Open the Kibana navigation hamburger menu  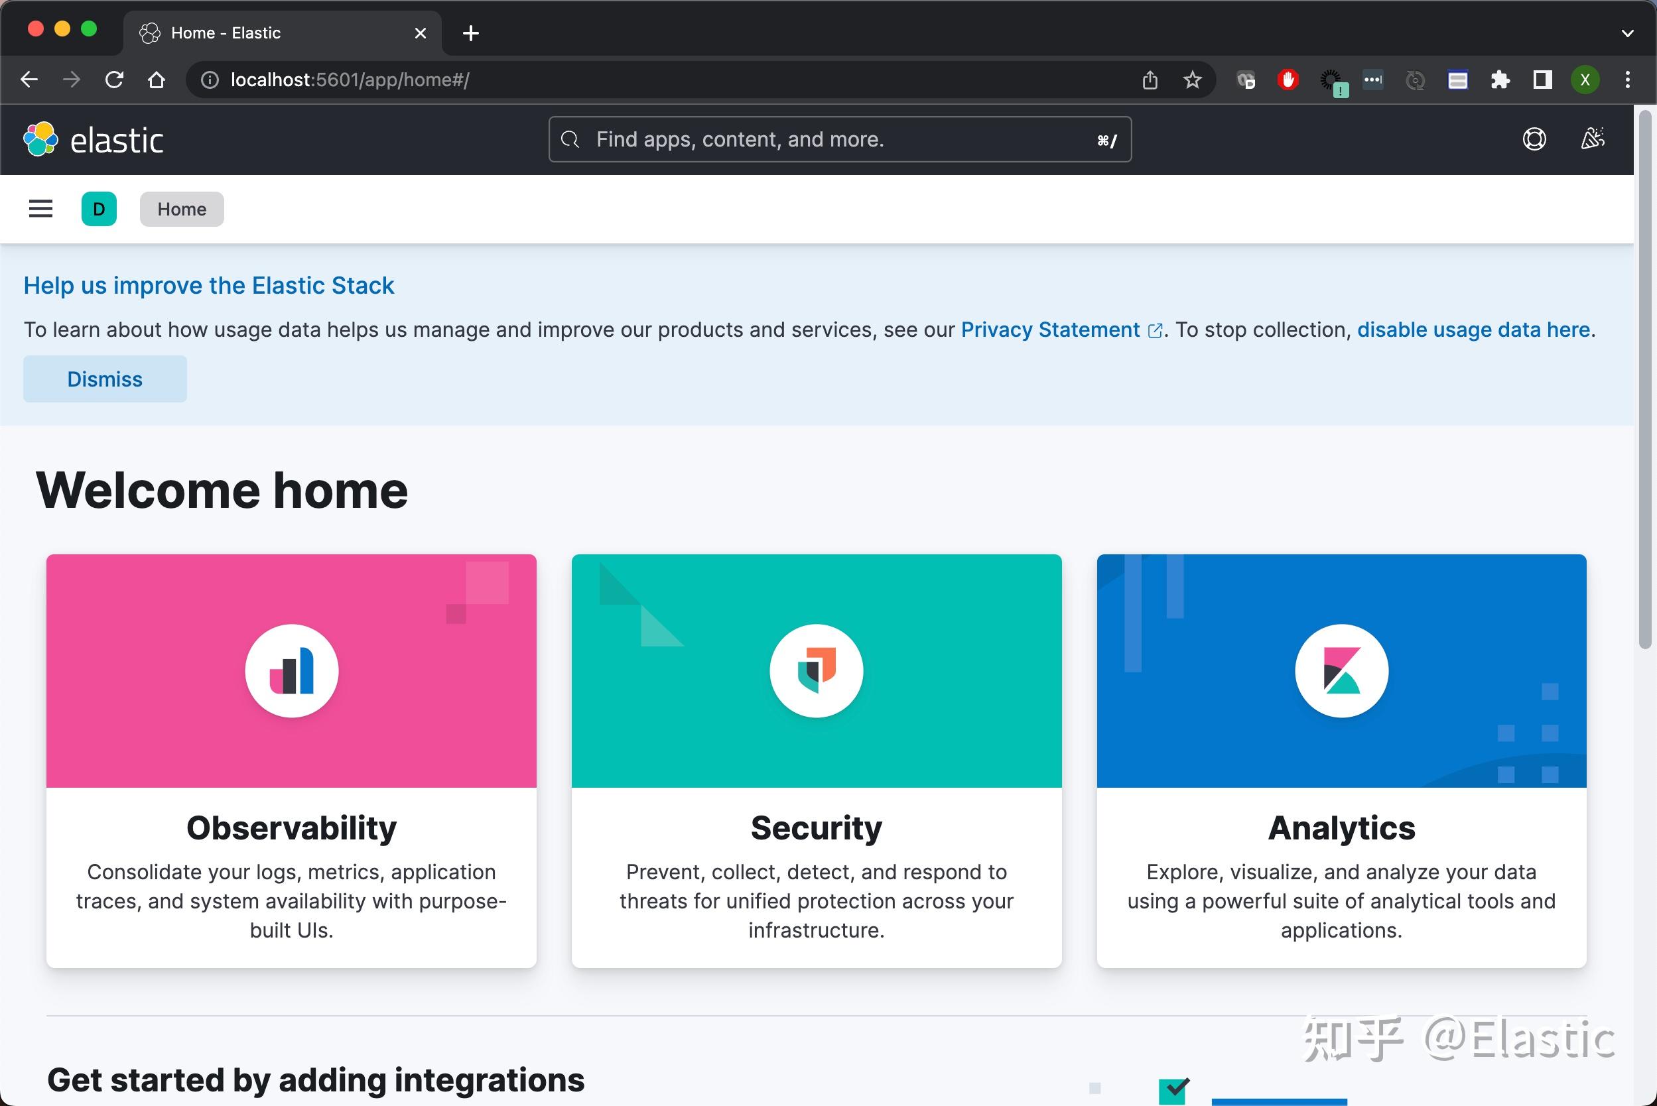[40, 209]
